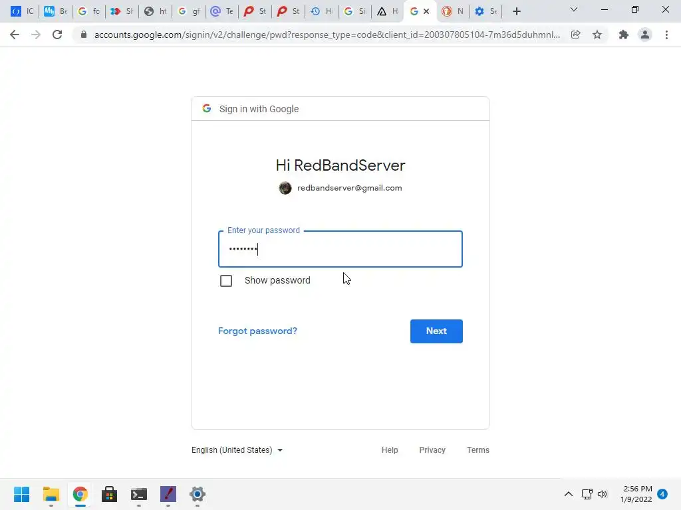Switch to the history tab labeled H
The height and width of the screenshot is (510, 681).
[x=322, y=11]
